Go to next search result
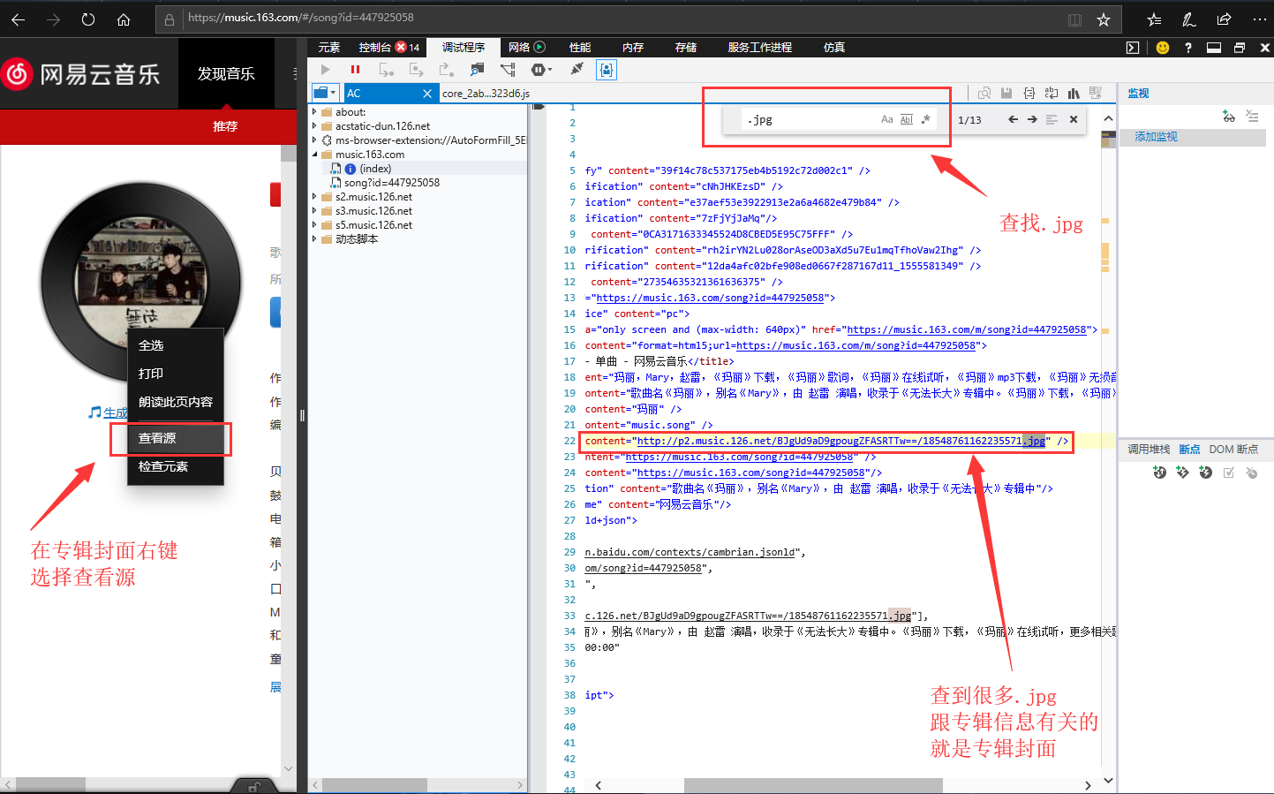 (x=1032, y=119)
